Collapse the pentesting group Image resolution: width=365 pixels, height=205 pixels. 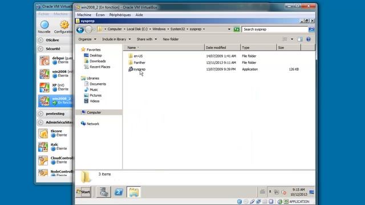point(40,113)
